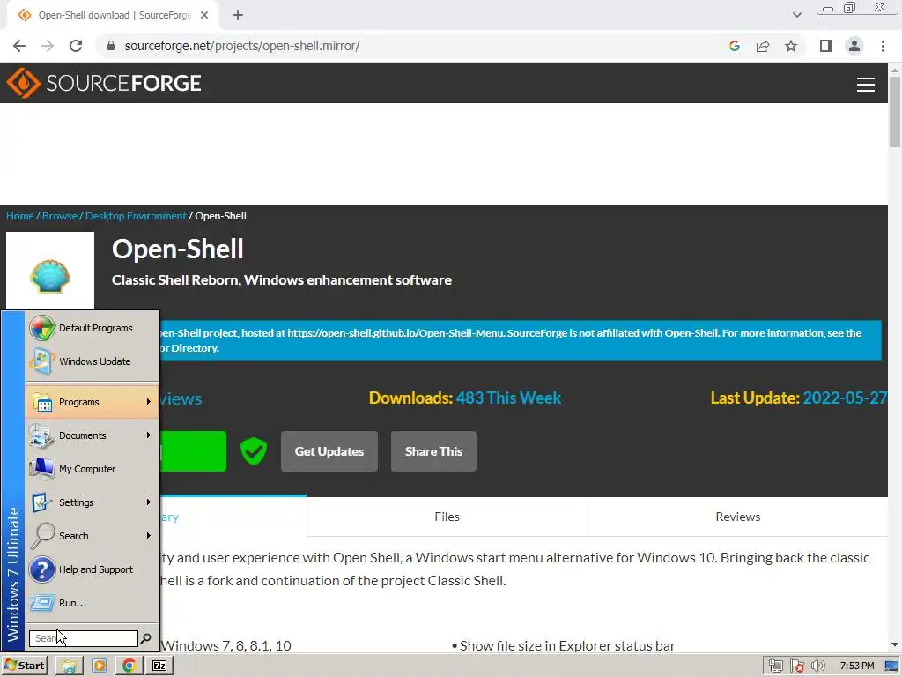902x677 pixels.
Task: Click the Browse breadcrumb link
Action: [x=60, y=216]
